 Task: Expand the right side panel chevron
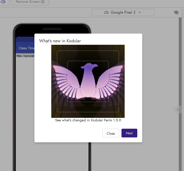click(x=177, y=110)
